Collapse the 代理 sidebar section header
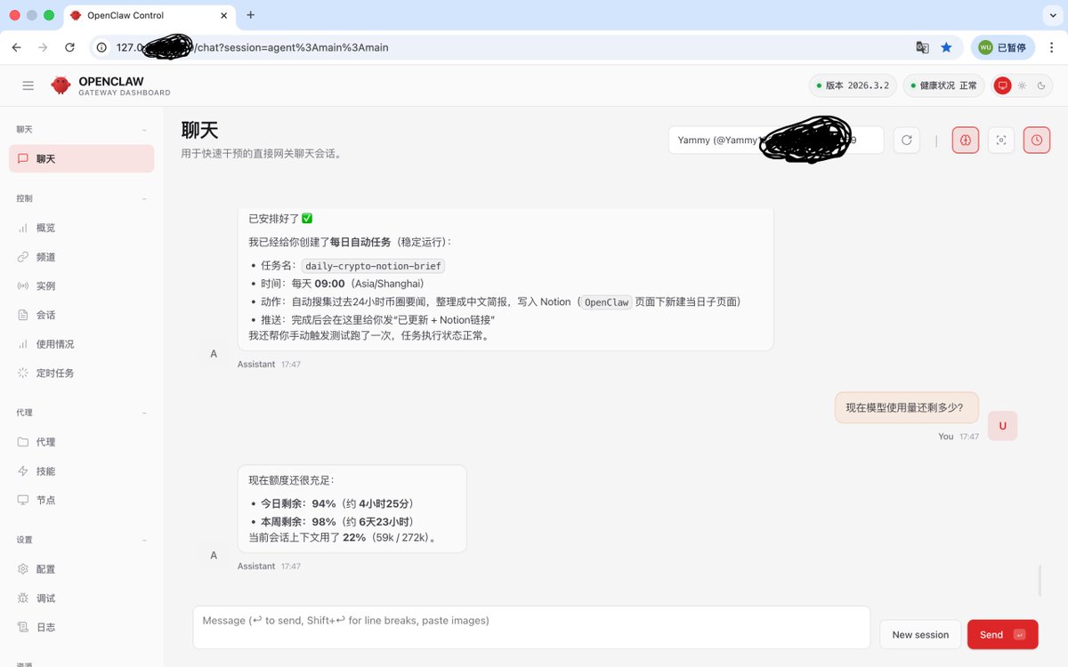Viewport: 1068px width, 667px height. (81, 413)
